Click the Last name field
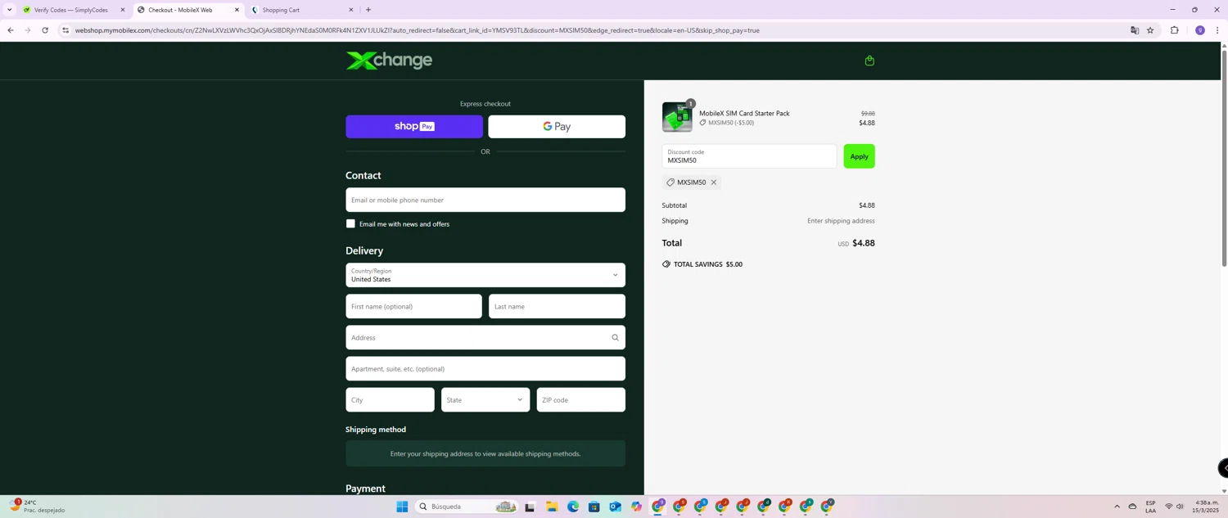Viewport: 1228px width, 518px height. click(557, 307)
